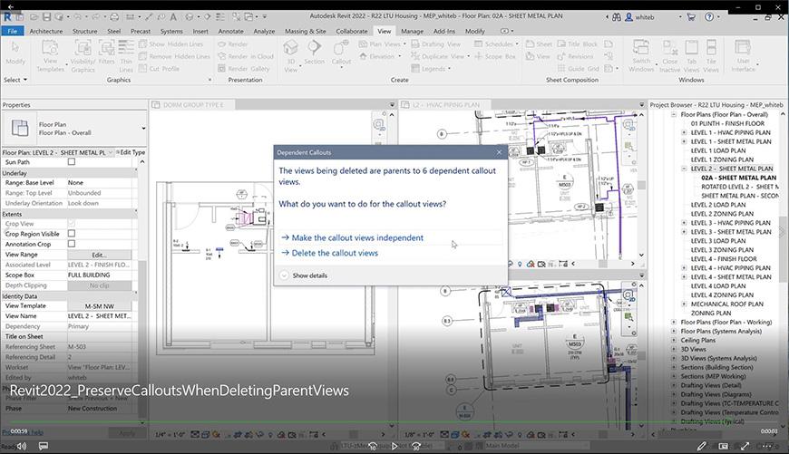Click the video progress bar
The image size is (789, 454).
pyautogui.click(x=394, y=422)
